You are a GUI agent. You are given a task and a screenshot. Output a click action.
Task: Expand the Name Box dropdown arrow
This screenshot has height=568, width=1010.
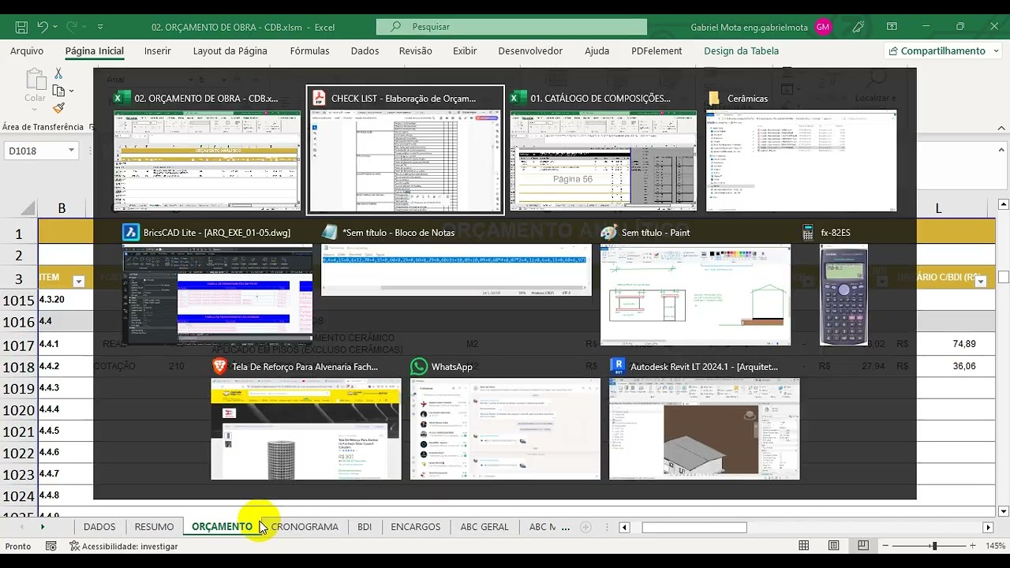pos(71,151)
